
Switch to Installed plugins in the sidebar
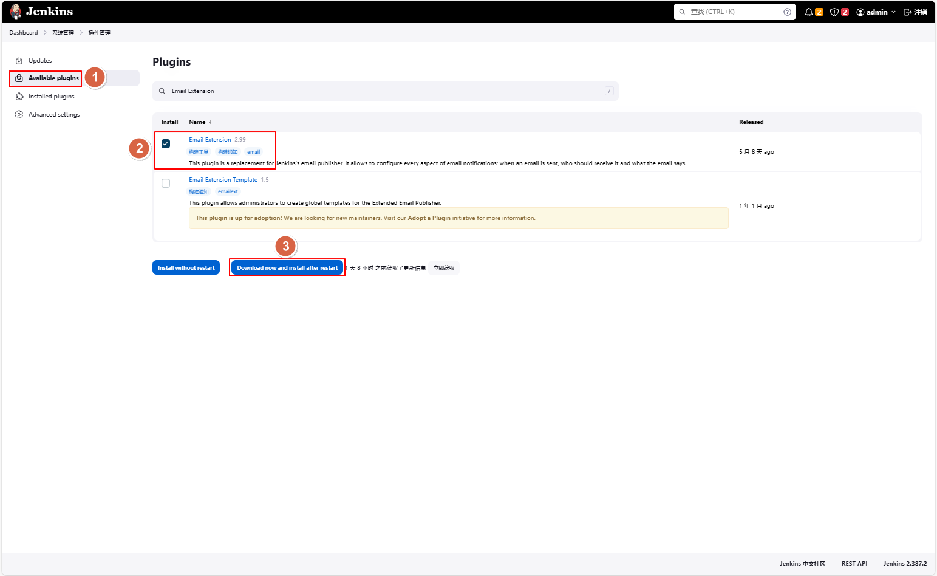tap(74, 97)
